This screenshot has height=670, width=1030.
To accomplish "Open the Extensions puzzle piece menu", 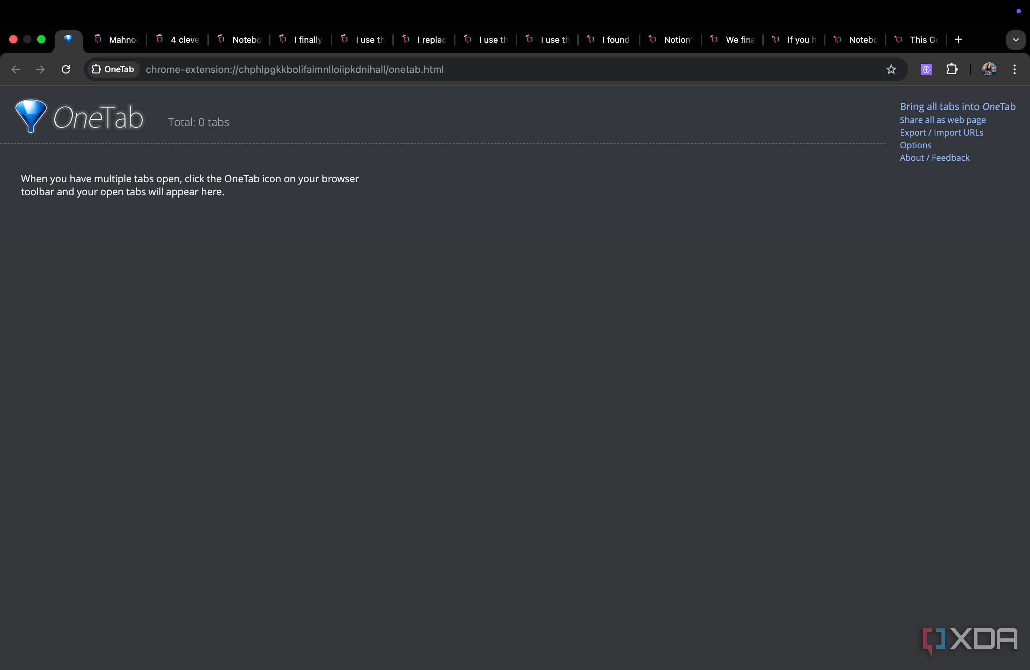I will [952, 69].
